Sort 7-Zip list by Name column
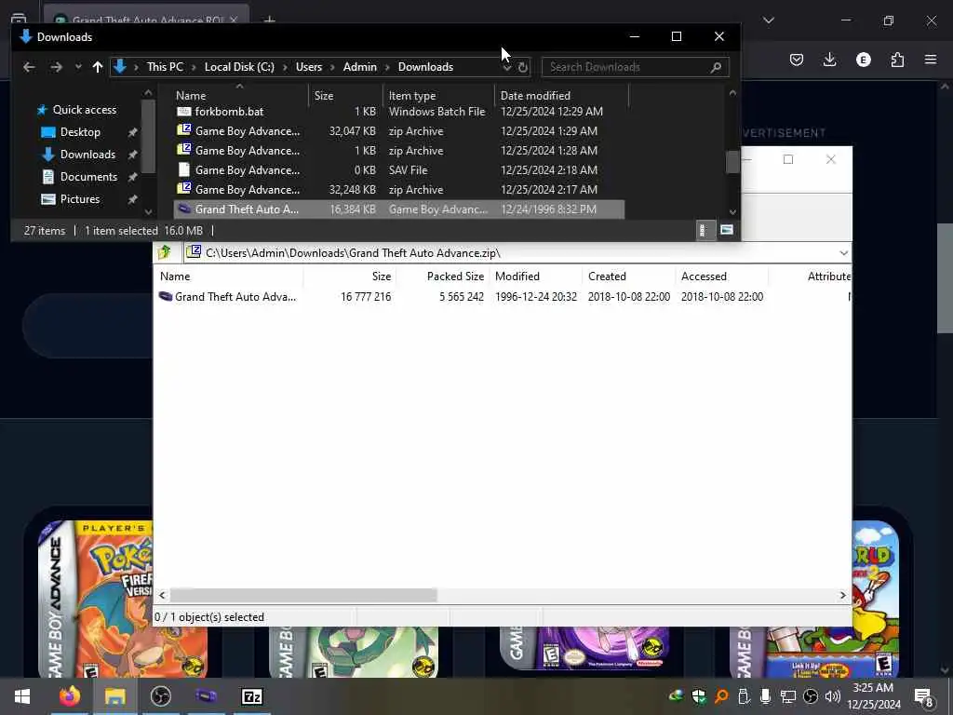This screenshot has width=953, height=715. [175, 276]
